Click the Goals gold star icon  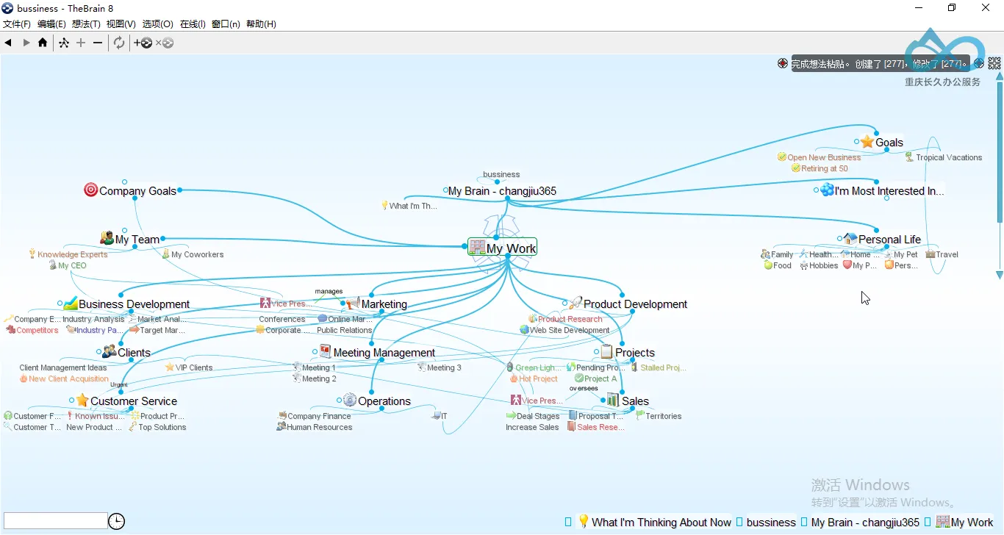867,142
